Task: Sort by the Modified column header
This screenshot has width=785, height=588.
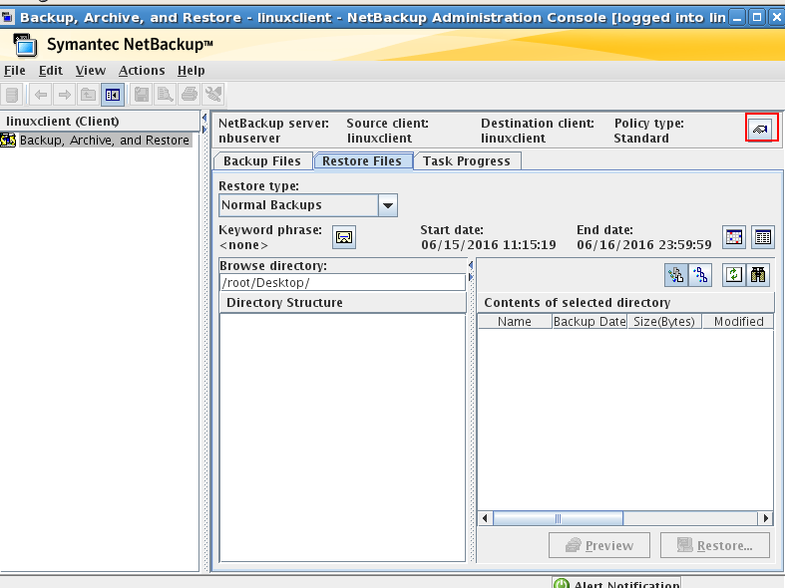Action: click(738, 322)
